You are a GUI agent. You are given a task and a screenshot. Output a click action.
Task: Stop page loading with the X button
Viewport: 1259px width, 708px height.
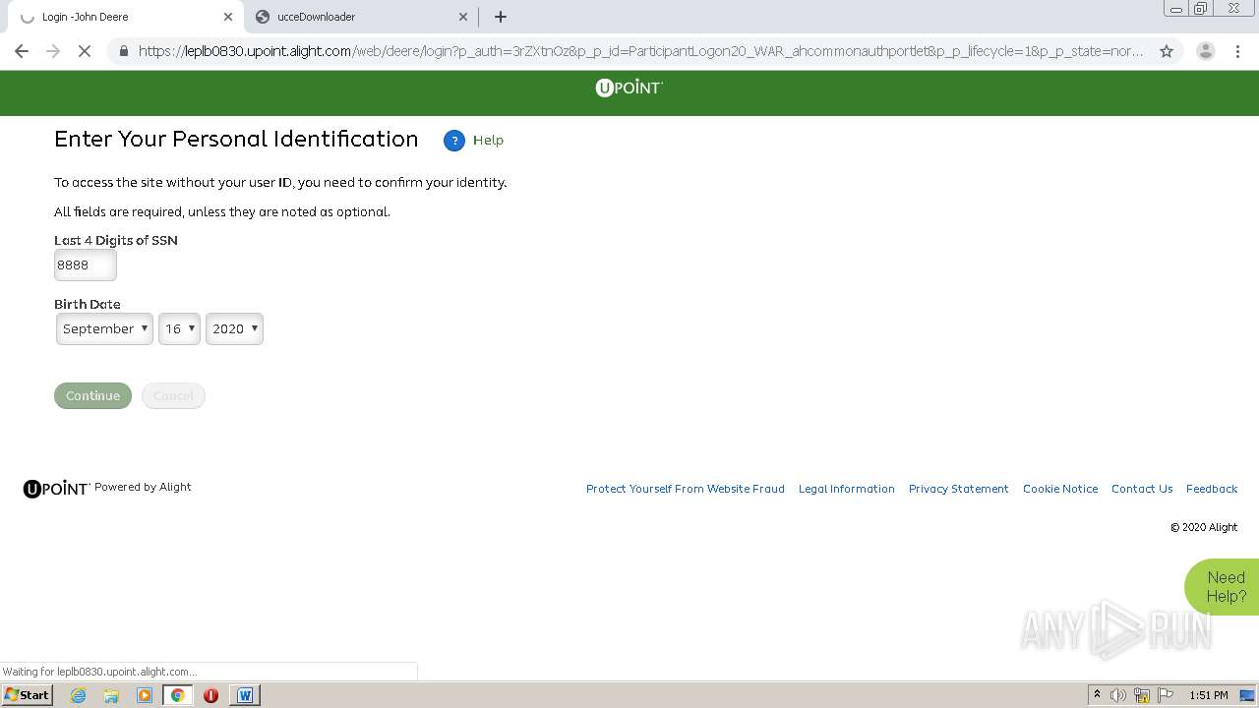pos(85,51)
